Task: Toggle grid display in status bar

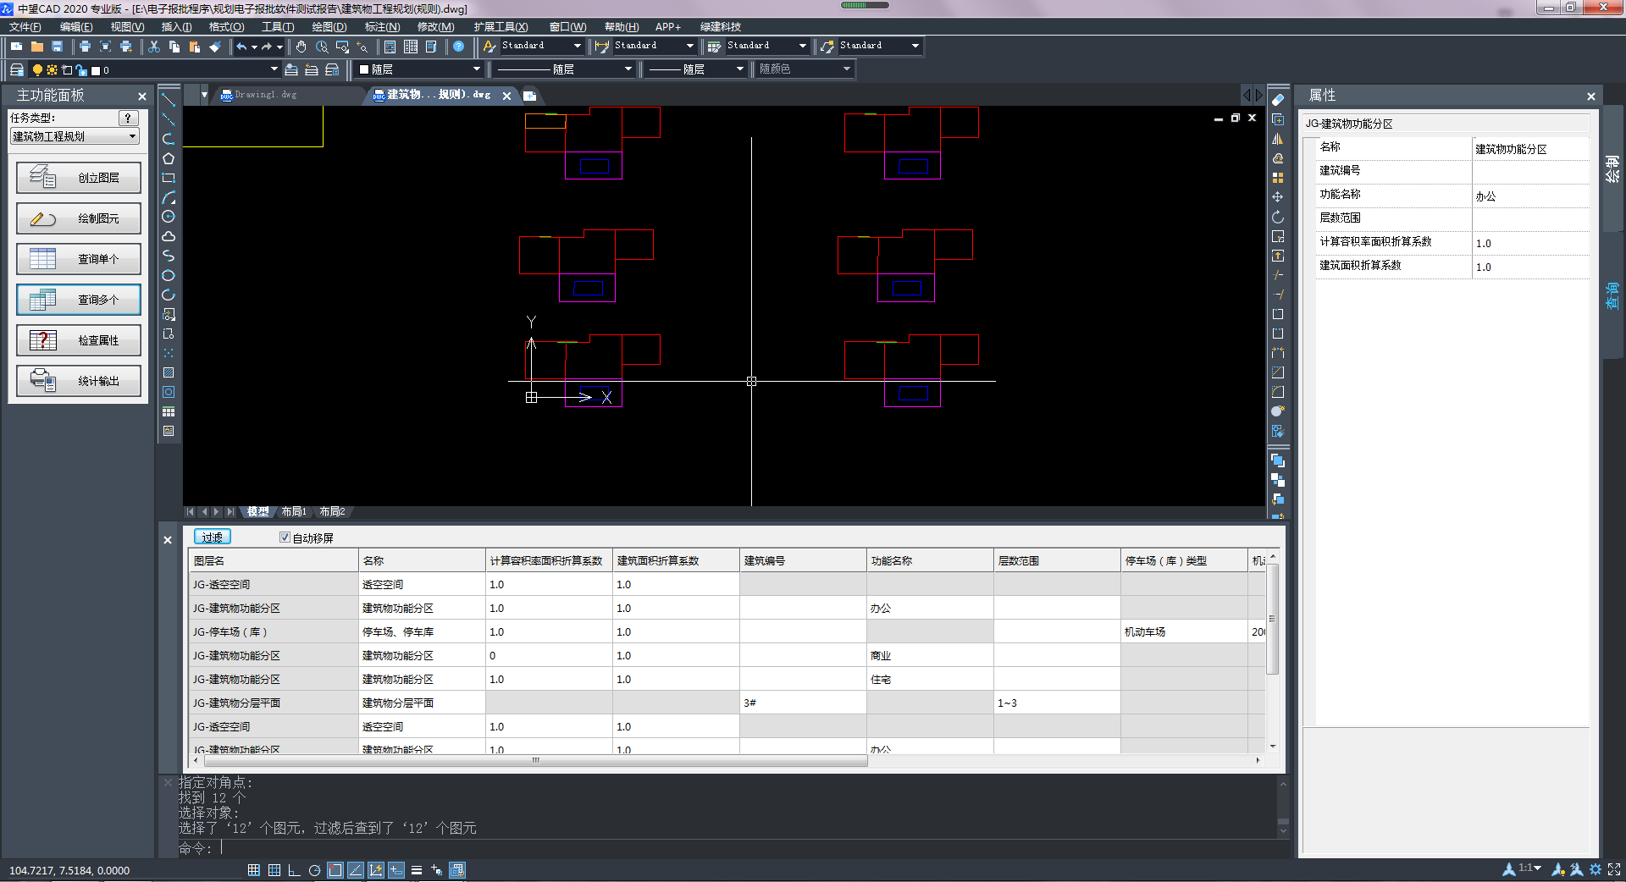Action: 274,870
